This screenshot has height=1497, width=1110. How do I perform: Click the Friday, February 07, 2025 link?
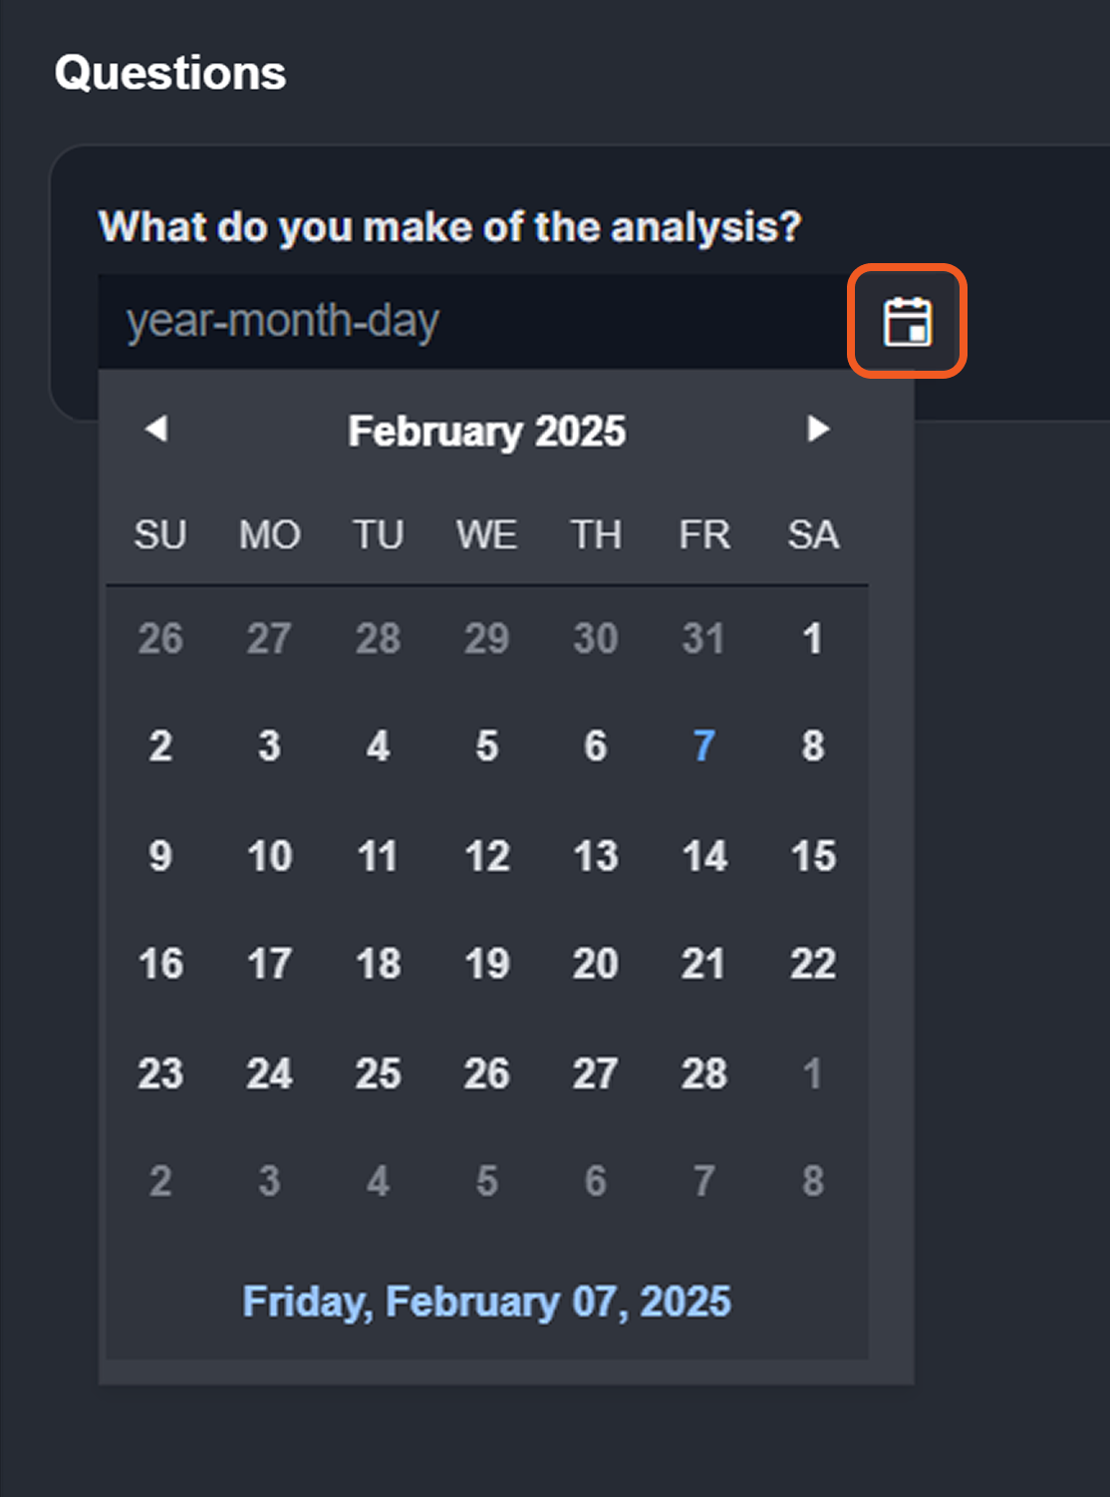click(486, 1301)
